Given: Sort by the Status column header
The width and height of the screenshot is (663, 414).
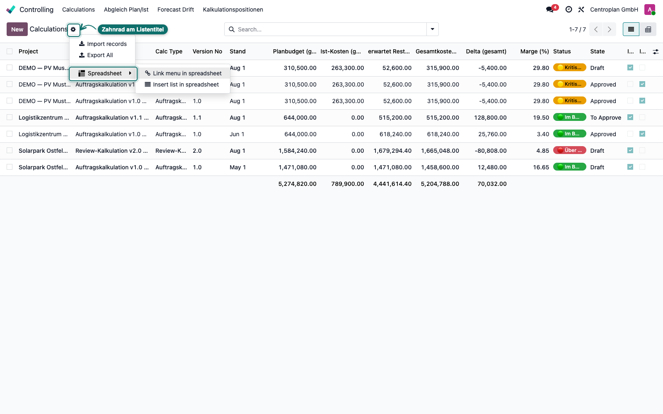Looking at the screenshot, I should (562, 51).
